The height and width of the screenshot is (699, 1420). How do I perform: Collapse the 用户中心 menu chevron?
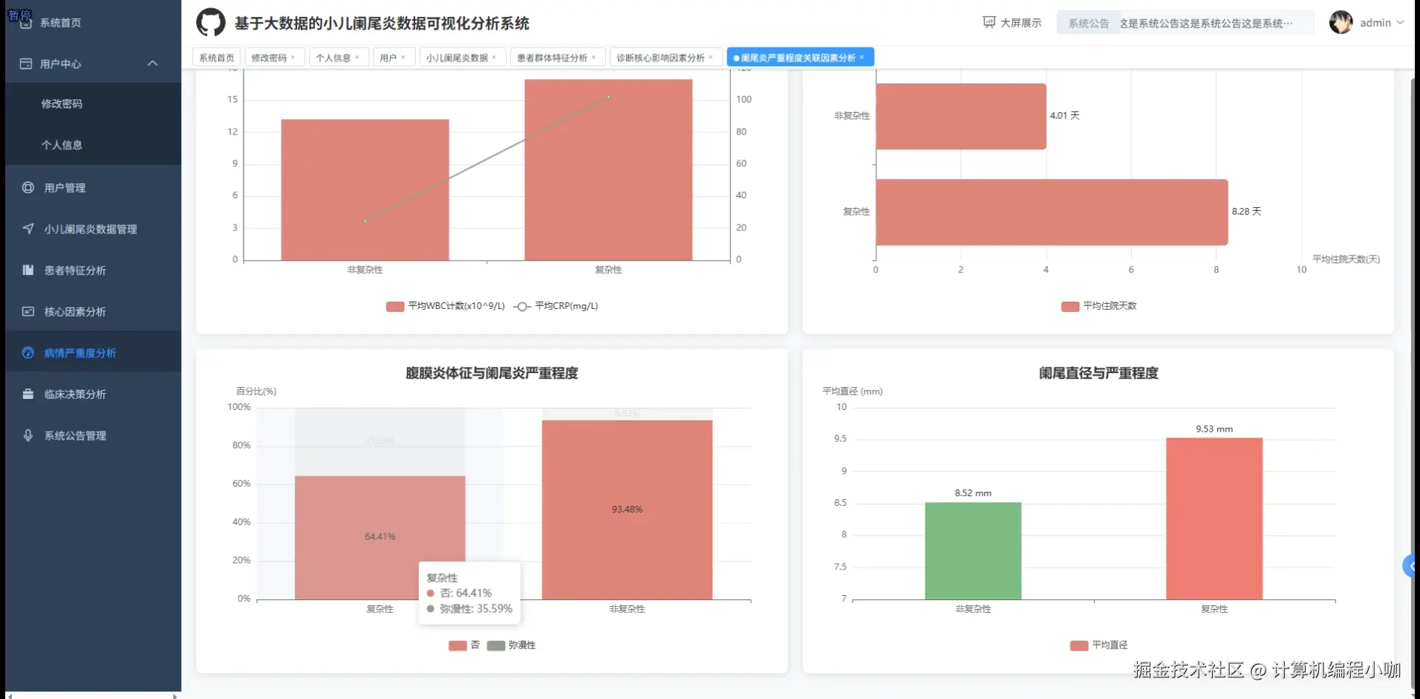(152, 64)
